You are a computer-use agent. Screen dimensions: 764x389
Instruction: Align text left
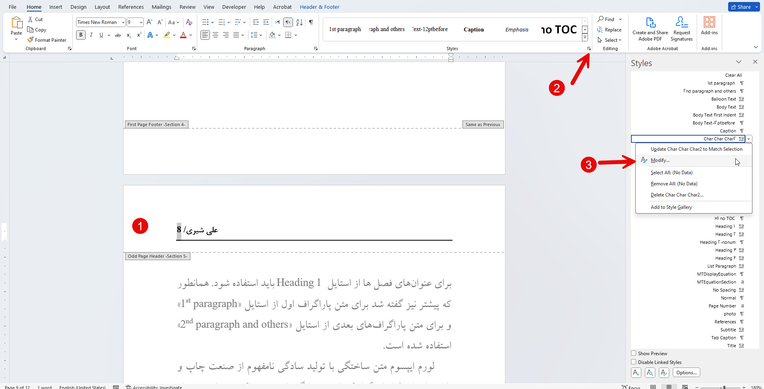click(205, 35)
